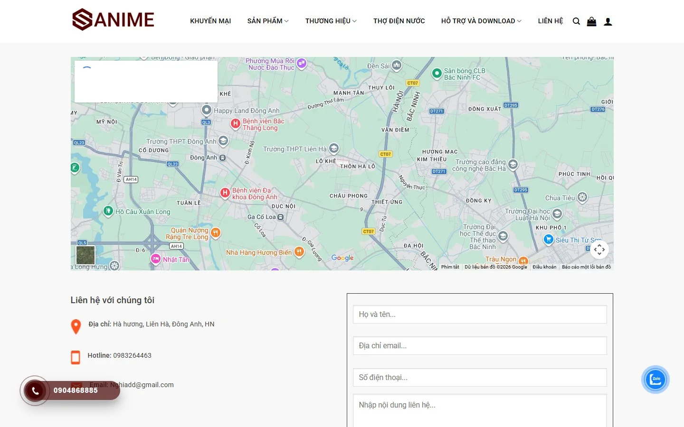Image resolution: width=684 pixels, height=427 pixels.
Task: Select Siêu Thị Từ Sơn shopping marker
Action: tap(549, 240)
